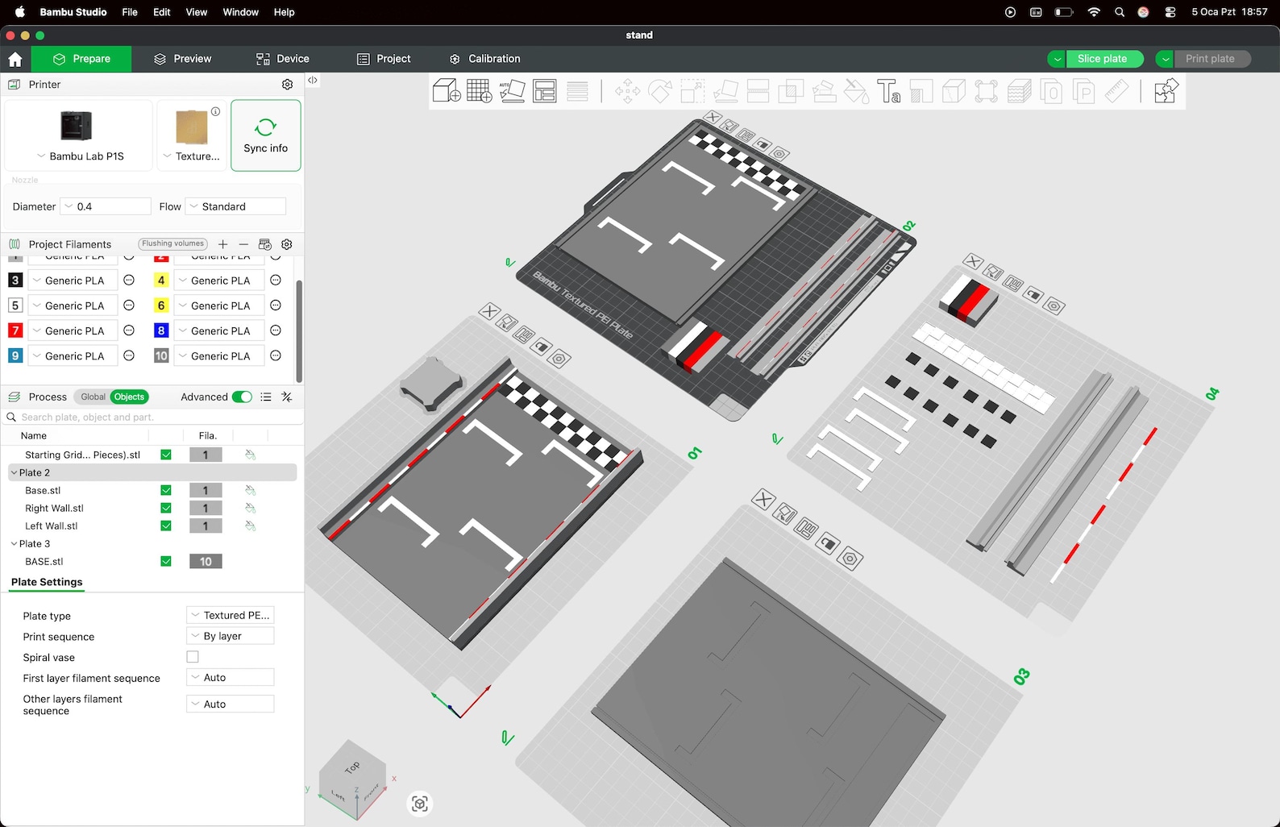Open nozzle Diameter 0.4 dropdown
Screen dimensions: 1280x827
tap(106, 206)
